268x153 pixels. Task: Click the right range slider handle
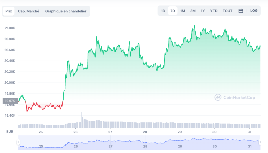click(260, 142)
